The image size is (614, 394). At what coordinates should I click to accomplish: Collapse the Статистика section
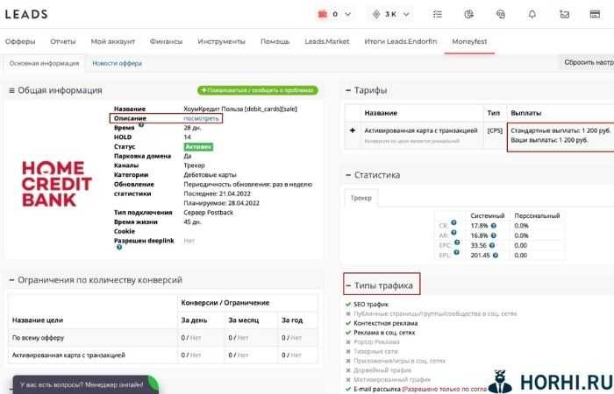coord(347,175)
